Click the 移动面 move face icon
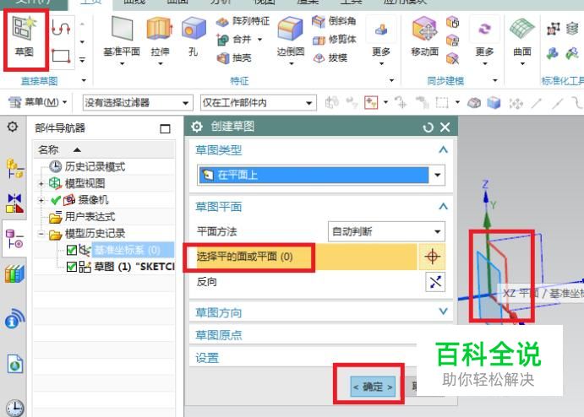Screen dimensions: 584x417 pos(424,29)
